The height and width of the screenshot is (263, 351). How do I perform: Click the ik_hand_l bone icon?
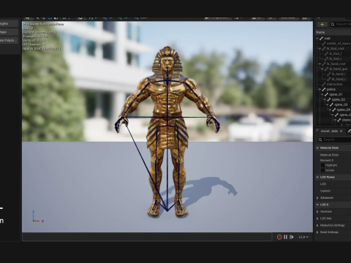[329, 74]
